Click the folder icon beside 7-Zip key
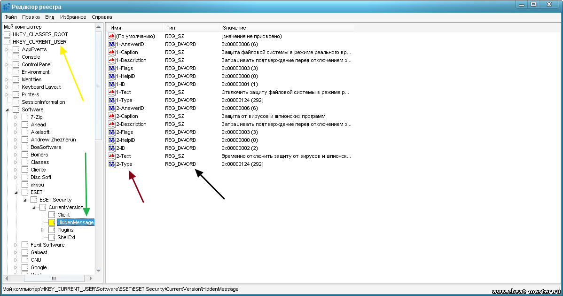 click(x=25, y=117)
